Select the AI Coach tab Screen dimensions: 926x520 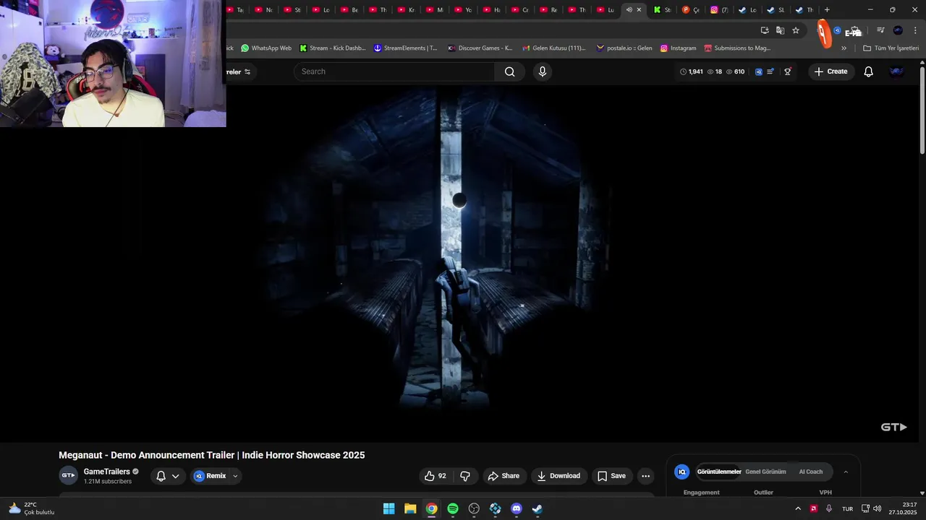click(811, 472)
